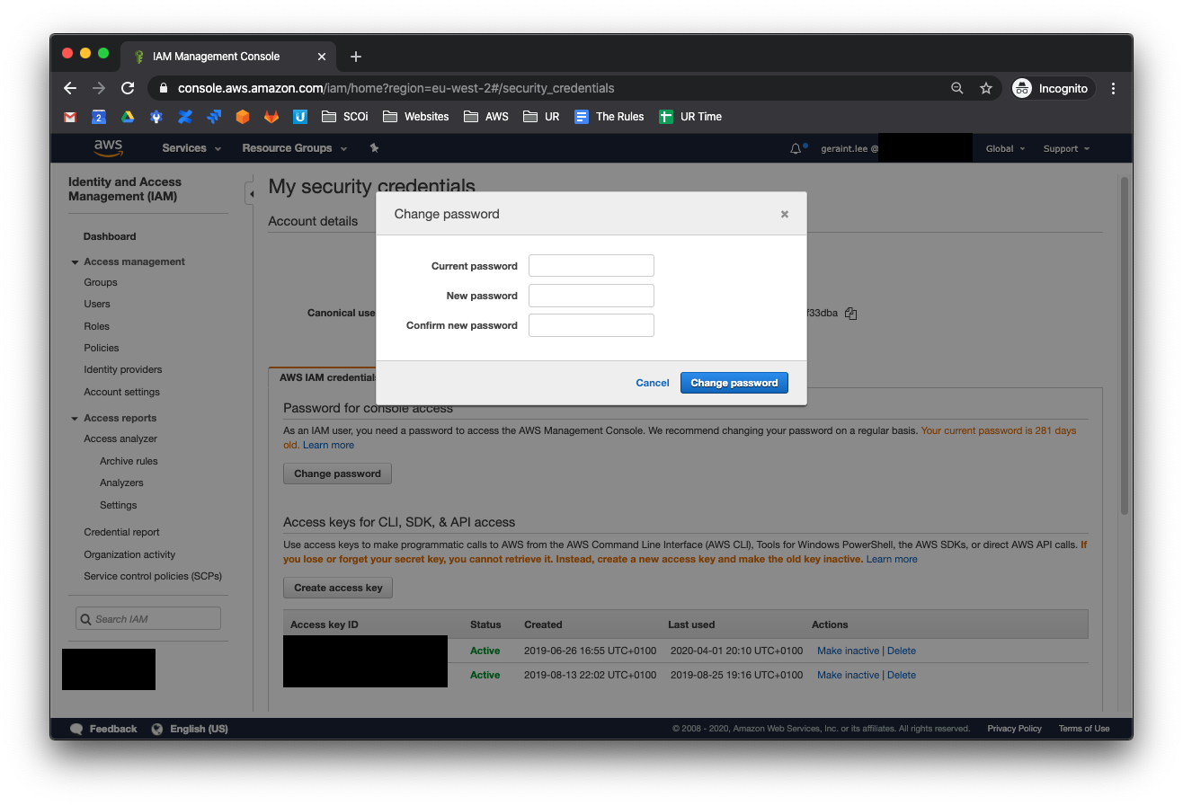Collapse the IAM sidebar with arrow handle
1183x806 pixels.
click(250, 193)
